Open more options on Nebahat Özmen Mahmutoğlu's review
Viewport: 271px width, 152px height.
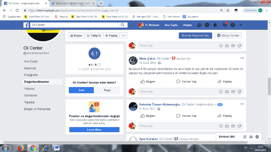click(242, 104)
